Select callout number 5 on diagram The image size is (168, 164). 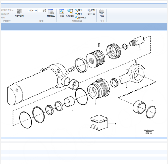[x=152, y=101]
